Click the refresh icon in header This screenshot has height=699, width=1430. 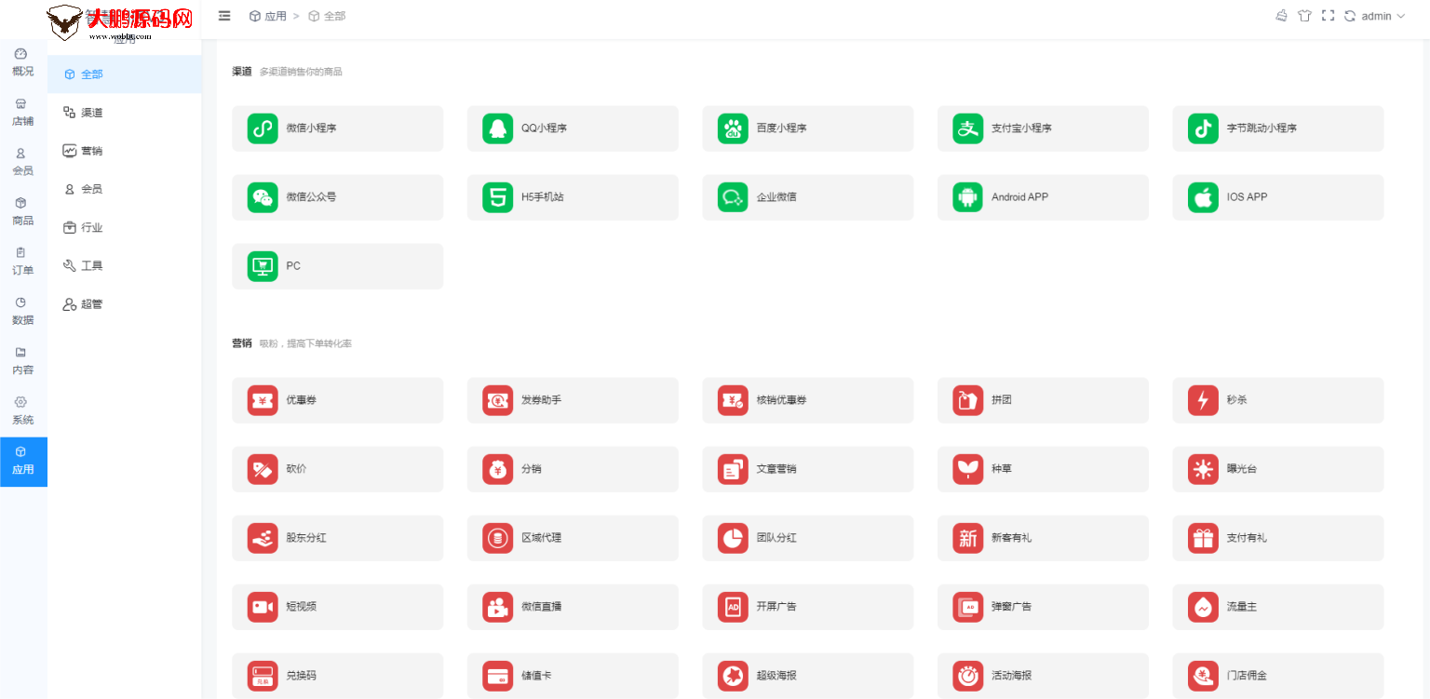pyautogui.click(x=1349, y=16)
